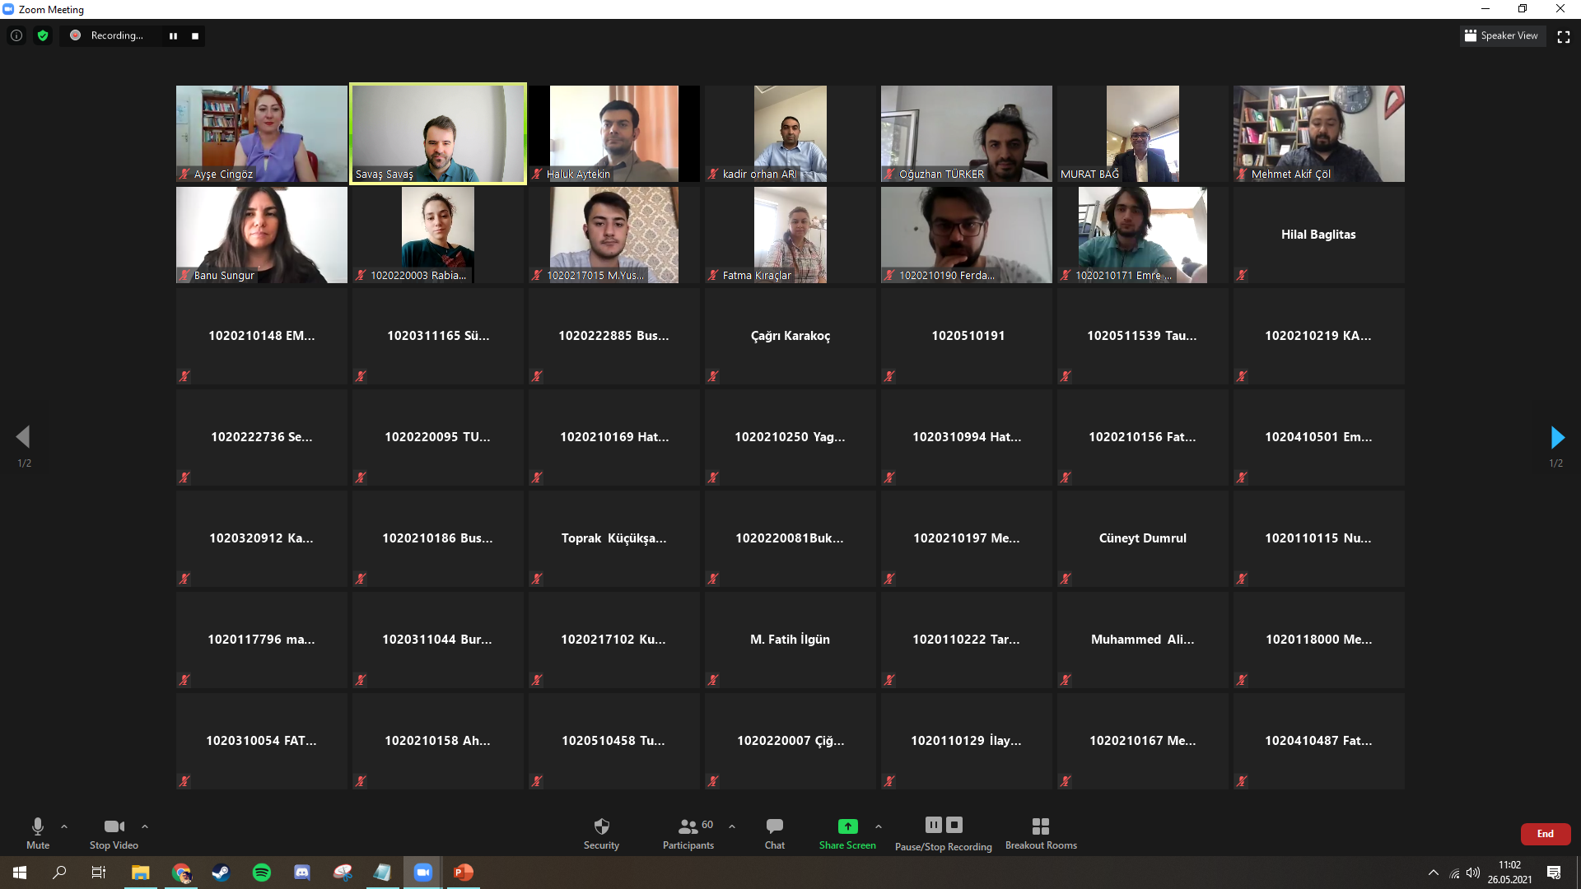Go to next gallery page

tap(1556, 437)
